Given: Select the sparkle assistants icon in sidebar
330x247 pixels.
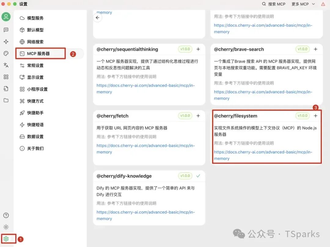Looking at the screenshot, I should click(6, 42).
